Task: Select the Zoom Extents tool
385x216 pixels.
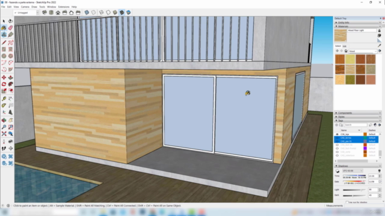Action: tap(4, 134)
